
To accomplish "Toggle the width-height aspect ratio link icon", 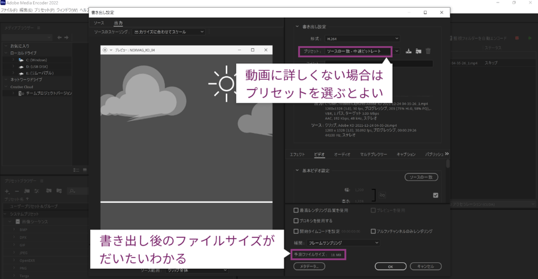I will pos(382,194).
